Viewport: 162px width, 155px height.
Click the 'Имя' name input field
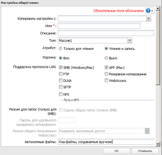coord(99,26)
